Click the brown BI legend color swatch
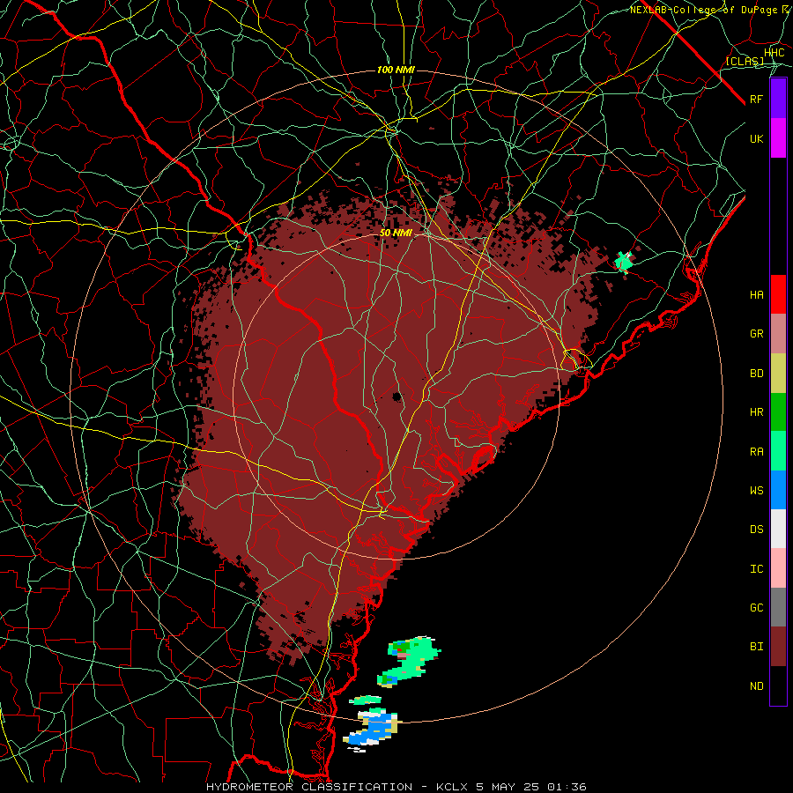The width and height of the screenshot is (793, 793). pos(778,647)
